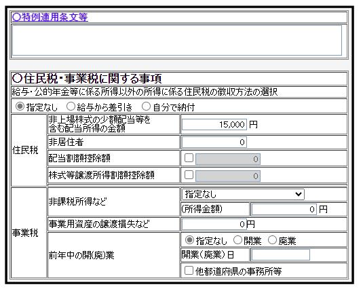The height and width of the screenshot is (289, 363).
Task: Click the dropdown arrow beside 指定なし
Action: (299, 195)
